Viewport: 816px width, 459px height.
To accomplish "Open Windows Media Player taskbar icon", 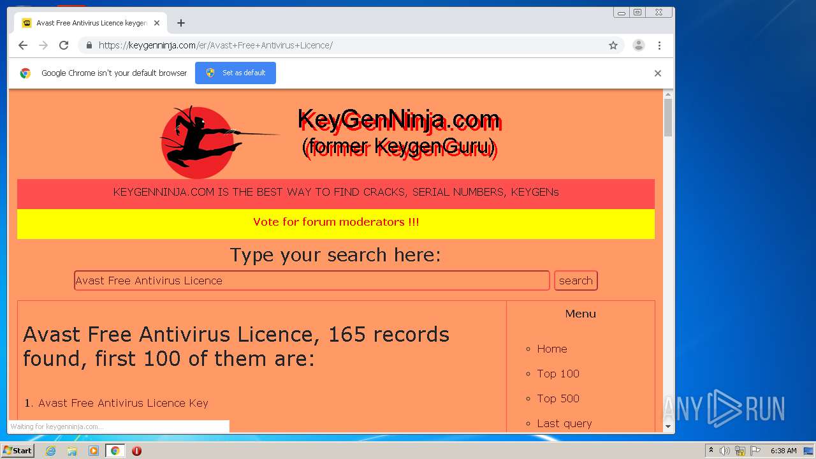I will (x=94, y=451).
